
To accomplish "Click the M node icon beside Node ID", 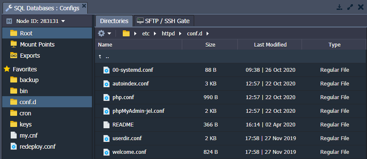I will click(9, 21).
